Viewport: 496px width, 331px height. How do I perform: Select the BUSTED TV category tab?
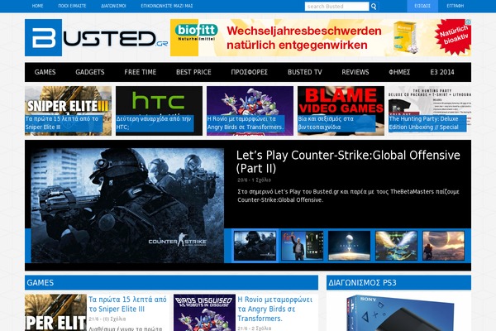pos(304,72)
